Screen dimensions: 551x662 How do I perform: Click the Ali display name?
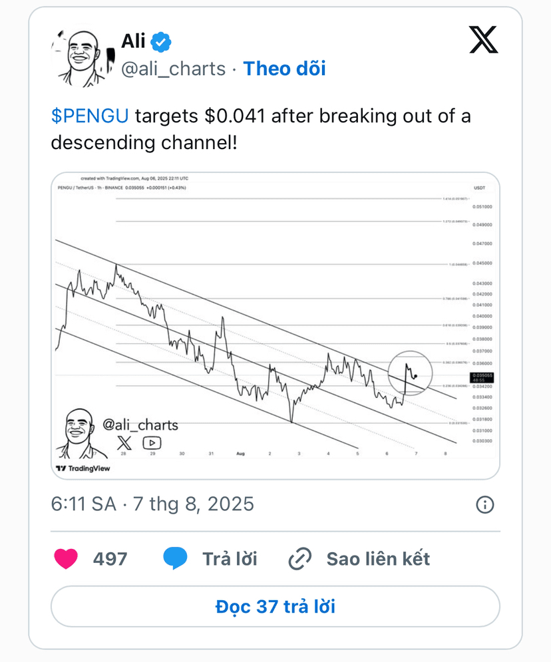pyautogui.click(x=133, y=41)
